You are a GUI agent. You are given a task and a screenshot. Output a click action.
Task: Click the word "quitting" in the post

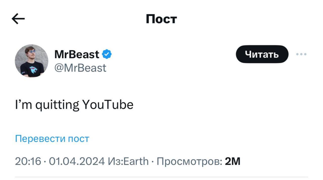click(57, 105)
